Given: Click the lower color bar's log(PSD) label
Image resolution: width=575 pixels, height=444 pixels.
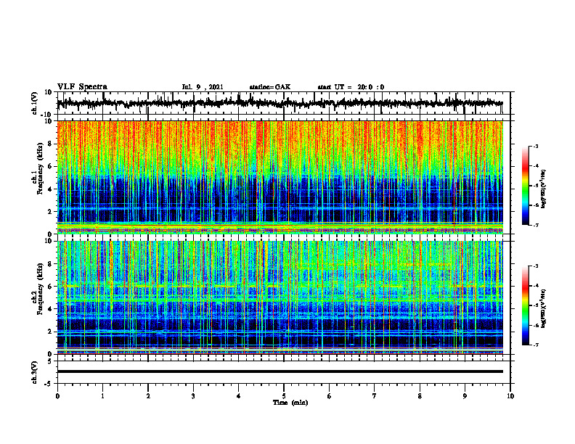Looking at the screenshot, I should (x=545, y=308).
